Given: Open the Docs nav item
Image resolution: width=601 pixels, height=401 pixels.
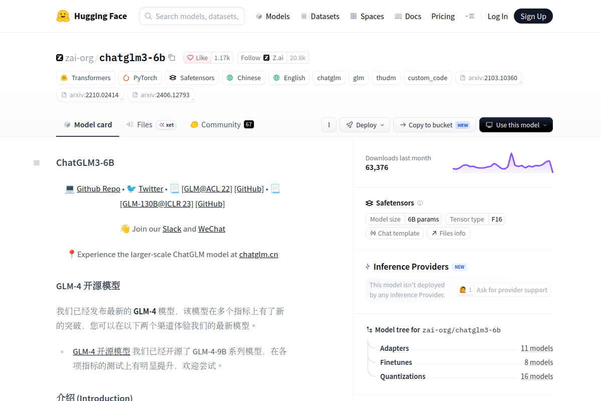Looking at the screenshot, I should tap(408, 16).
